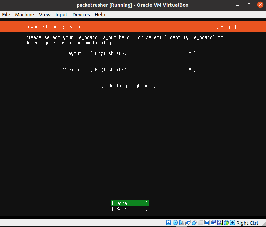Open the Input menu
This screenshot has height=227, width=266.
tap(61, 15)
